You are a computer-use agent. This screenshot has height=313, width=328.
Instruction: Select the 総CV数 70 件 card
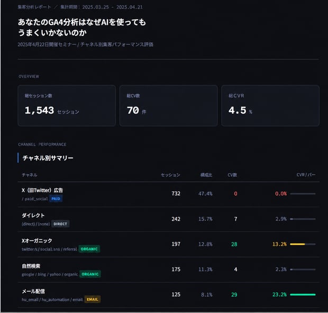coord(169,105)
